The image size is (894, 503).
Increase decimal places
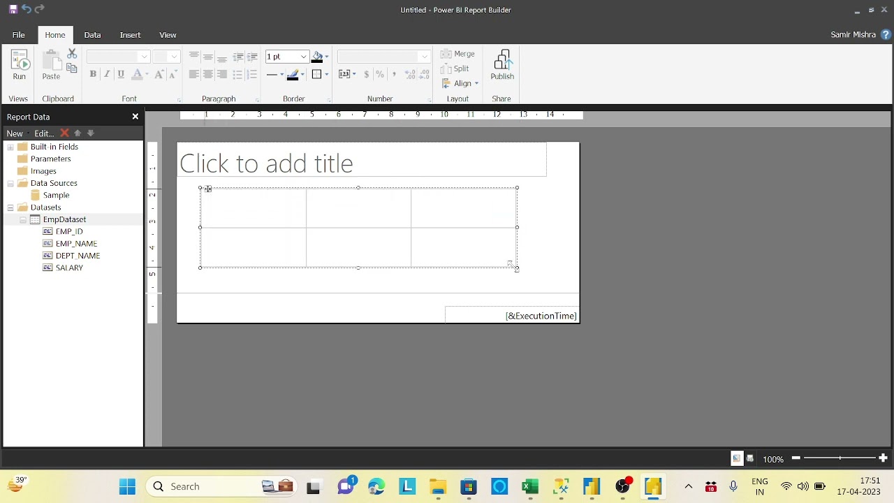pyautogui.click(x=410, y=74)
